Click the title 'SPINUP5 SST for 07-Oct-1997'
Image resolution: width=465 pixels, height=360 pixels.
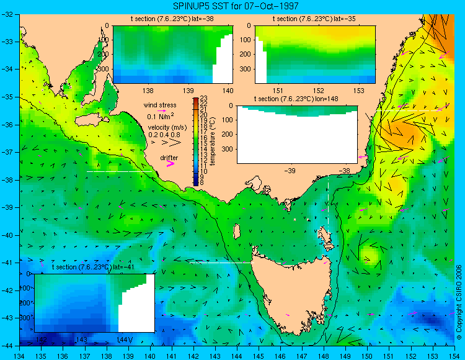click(x=236, y=6)
